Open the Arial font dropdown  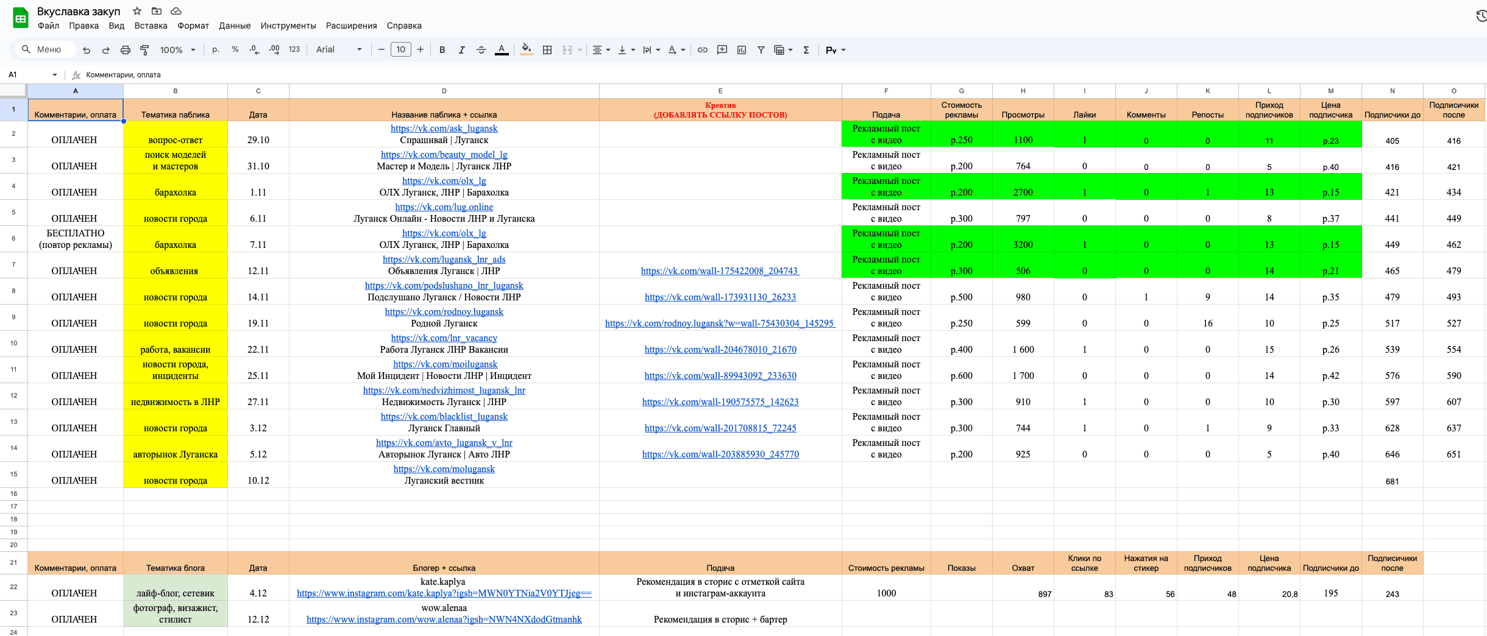tap(339, 49)
